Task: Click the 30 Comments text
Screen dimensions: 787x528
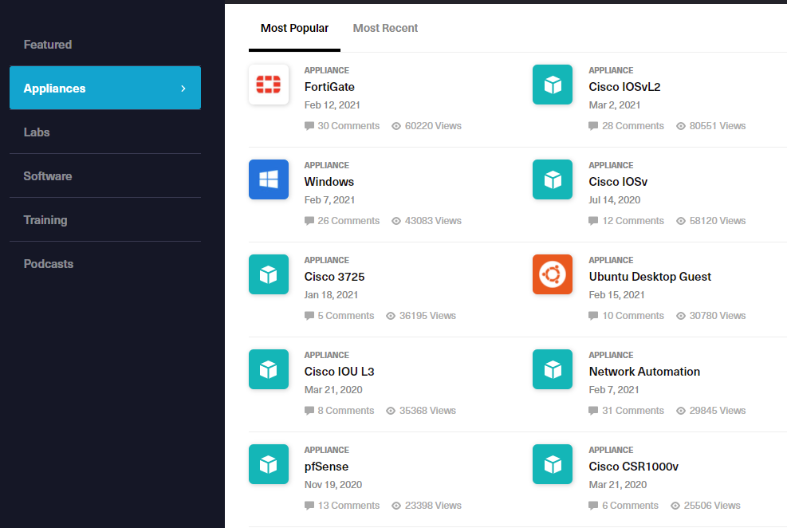Action: click(x=348, y=126)
